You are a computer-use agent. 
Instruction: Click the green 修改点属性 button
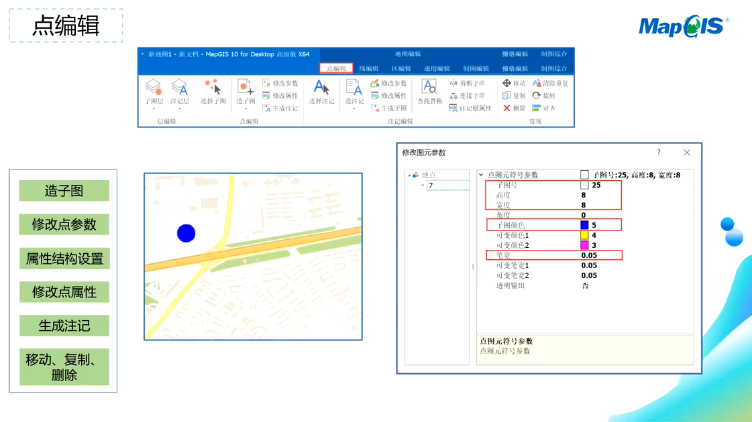(64, 291)
